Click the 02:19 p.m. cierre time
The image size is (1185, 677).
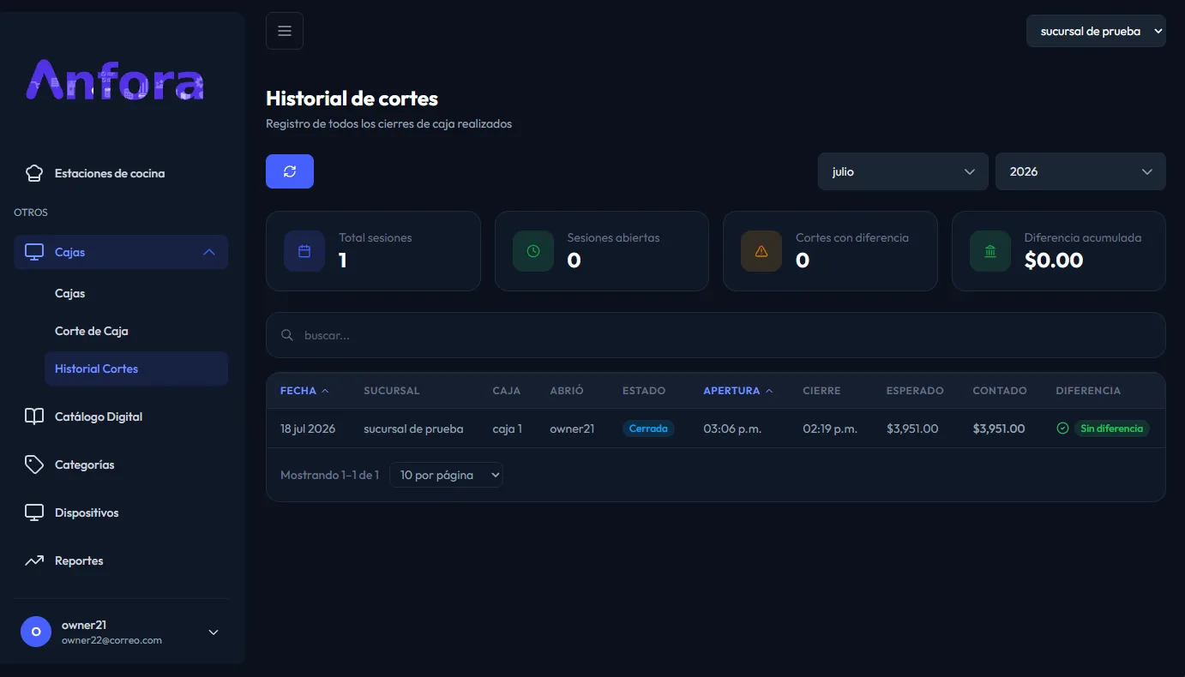830,428
